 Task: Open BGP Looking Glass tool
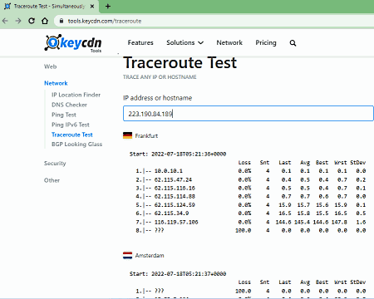click(76, 145)
